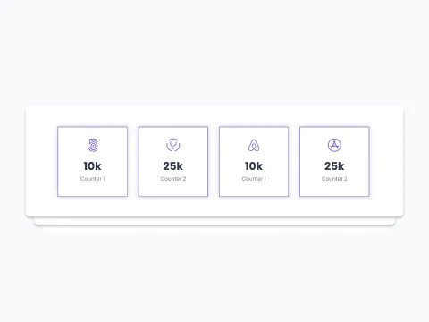
Task: Open the counter card with the Y circle icon
Action: click(x=173, y=162)
